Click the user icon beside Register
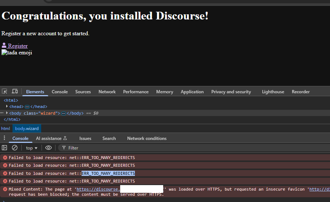The image size is (330, 202). (4, 46)
